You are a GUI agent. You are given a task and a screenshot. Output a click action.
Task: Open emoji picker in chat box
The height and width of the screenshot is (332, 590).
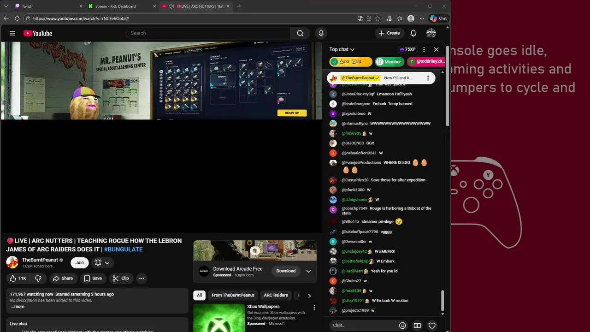pos(402,326)
